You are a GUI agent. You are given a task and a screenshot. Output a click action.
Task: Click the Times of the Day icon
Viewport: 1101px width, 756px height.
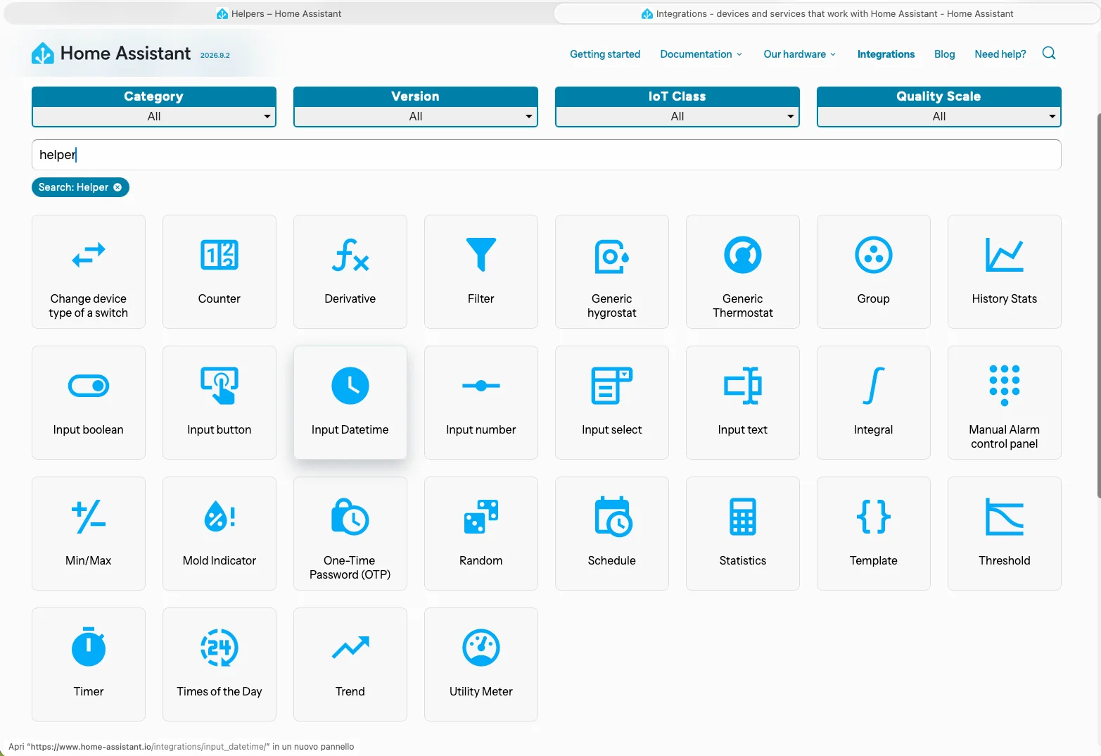[x=219, y=648]
